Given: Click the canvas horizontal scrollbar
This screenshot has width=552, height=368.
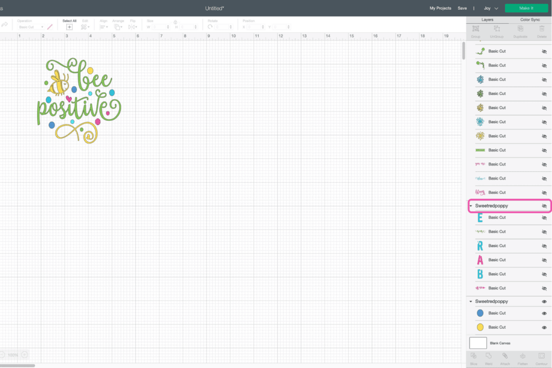Looking at the screenshot, I should (17, 365).
